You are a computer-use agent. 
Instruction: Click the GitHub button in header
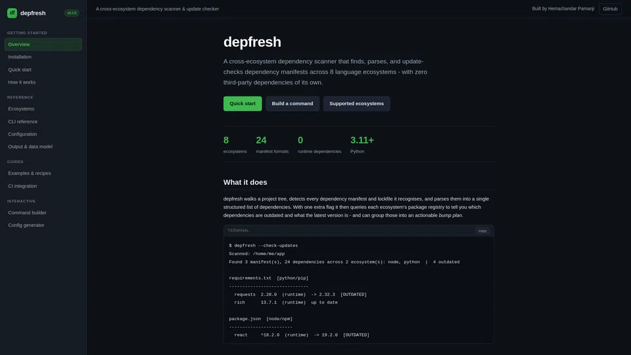610,9
